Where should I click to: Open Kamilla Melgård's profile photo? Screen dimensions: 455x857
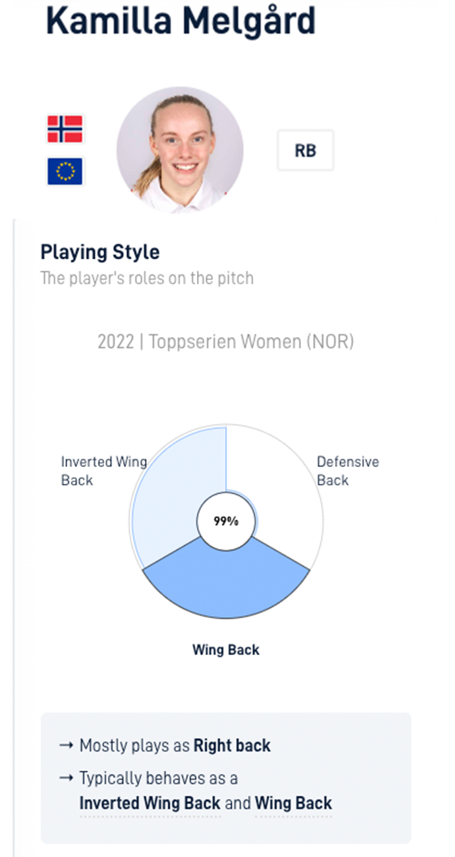179,149
